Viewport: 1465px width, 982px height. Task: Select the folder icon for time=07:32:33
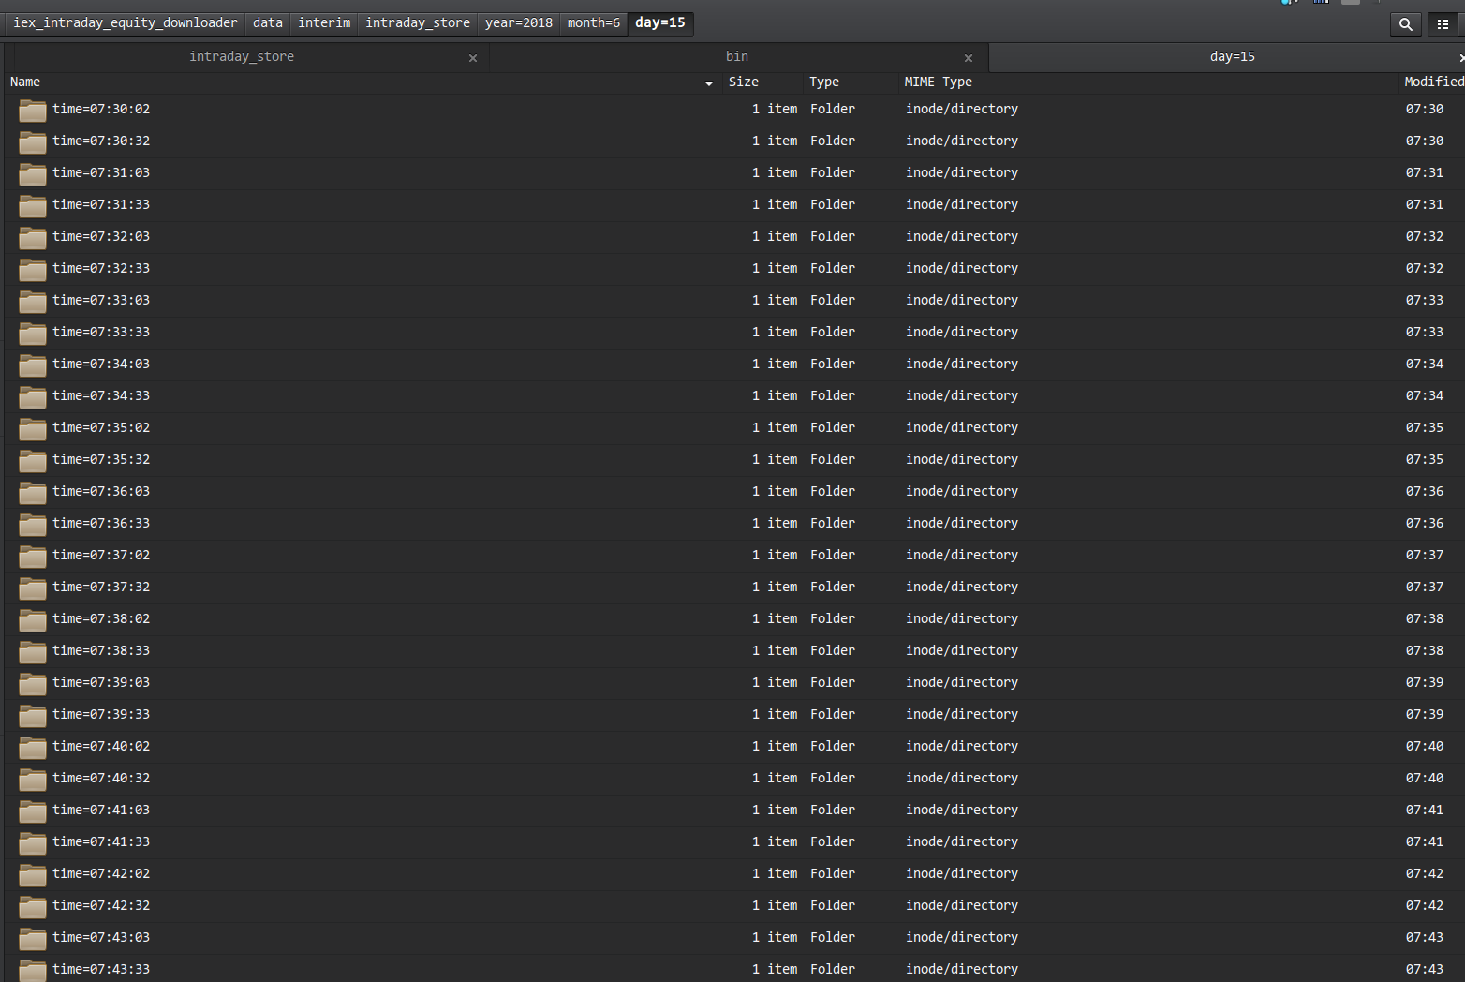[33, 270]
